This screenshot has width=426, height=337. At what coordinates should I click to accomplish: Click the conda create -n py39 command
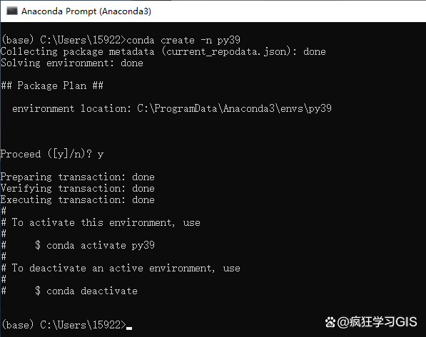[x=183, y=40]
